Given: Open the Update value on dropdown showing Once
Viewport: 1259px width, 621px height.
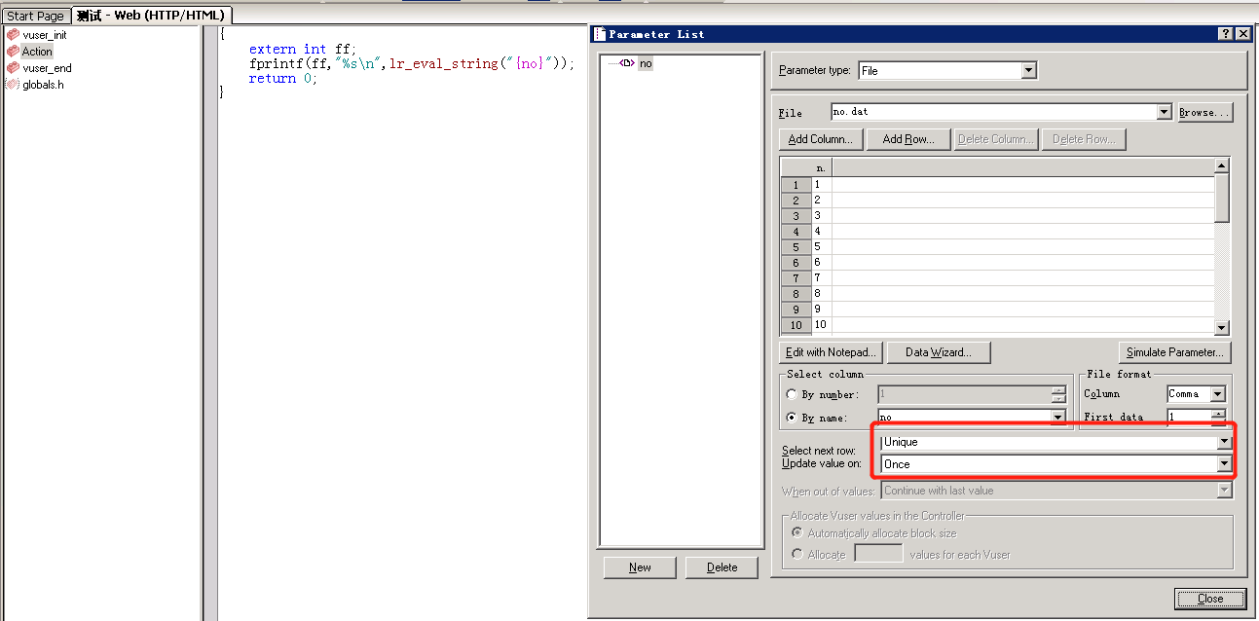Looking at the screenshot, I should 1223,463.
